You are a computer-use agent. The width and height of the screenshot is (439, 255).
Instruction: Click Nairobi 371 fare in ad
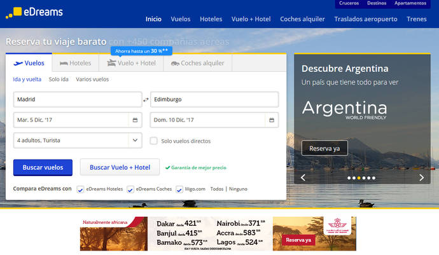pos(240,223)
